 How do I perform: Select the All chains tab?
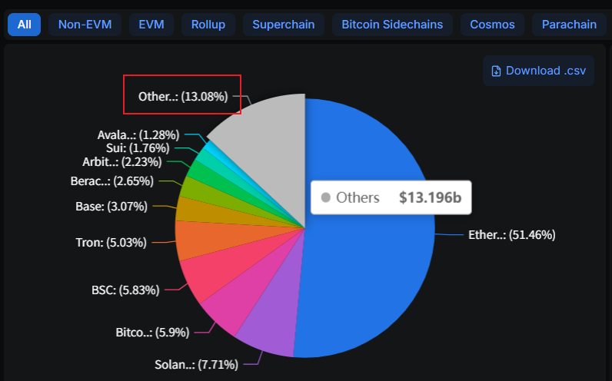(x=24, y=25)
